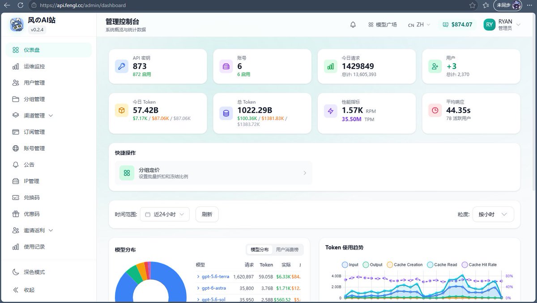Open 兑换码 in the sidebar
This screenshot has width=537, height=303.
[48, 198]
